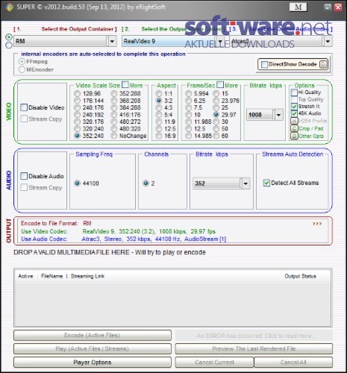Image resolution: width=347 pixels, height=373 pixels.
Task: Expand the output summary with >>> arrows
Action: pos(317,224)
